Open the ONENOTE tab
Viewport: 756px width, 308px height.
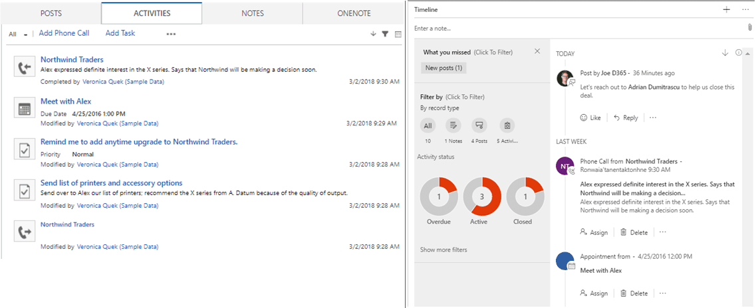pyautogui.click(x=354, y=13)
